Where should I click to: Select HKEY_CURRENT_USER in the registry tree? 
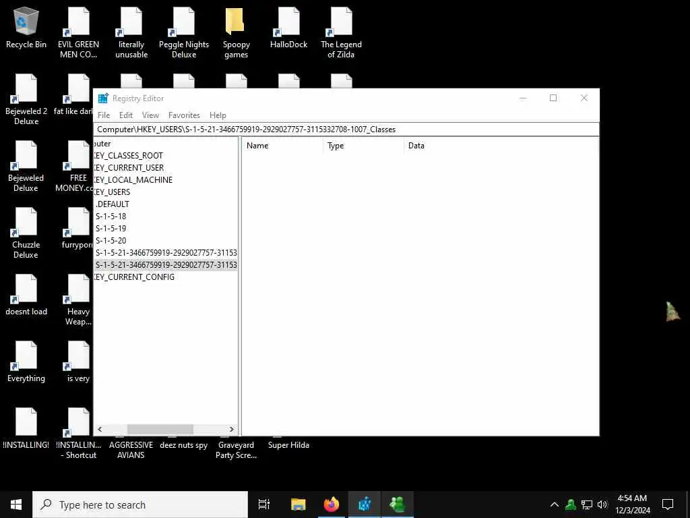pos(129,168)
